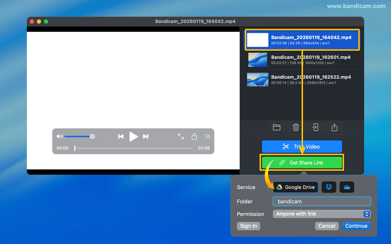Open the Permission dropdown
The height and width of the screenshot is (244, 391).
click(x=322, y=214)
